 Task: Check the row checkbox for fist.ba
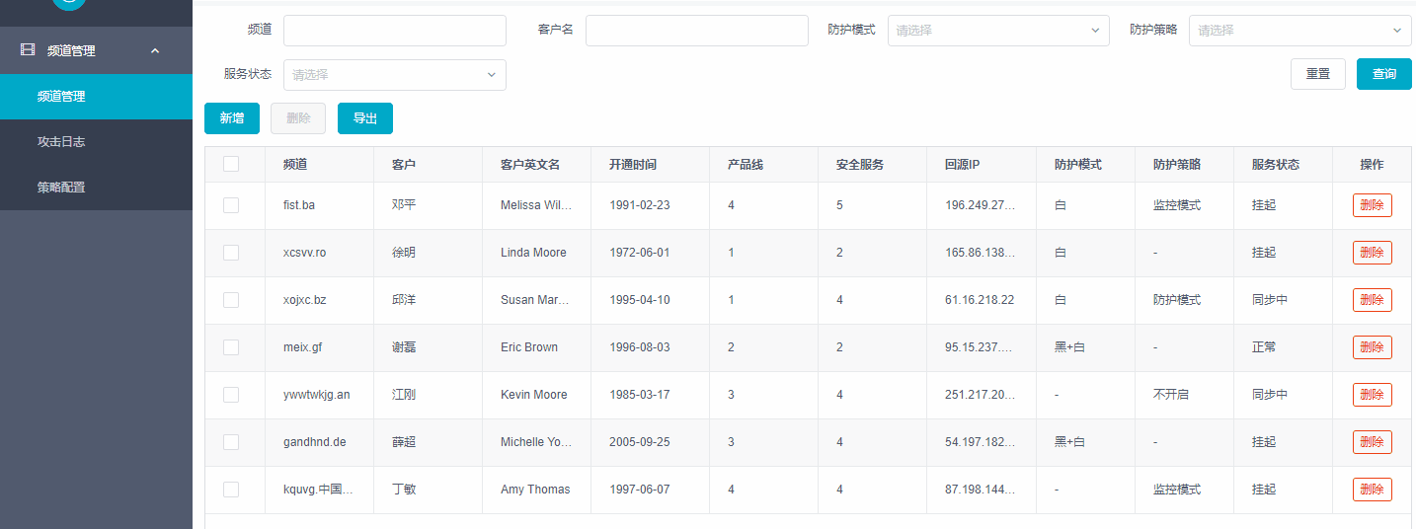tap(231, 205)
